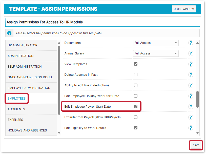206x154 pixels.
Task: Click help icon for View Templates
Action: (191, 64)
